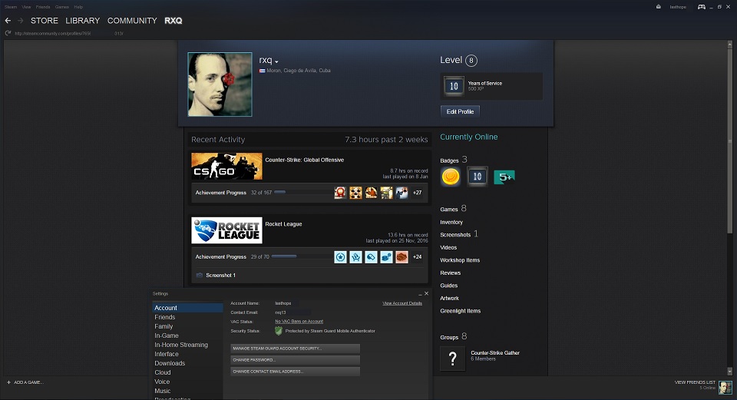This screenshot has height=400, width=737.
Task: Open the rxq profile avatar picture
Action: (220, 84)
